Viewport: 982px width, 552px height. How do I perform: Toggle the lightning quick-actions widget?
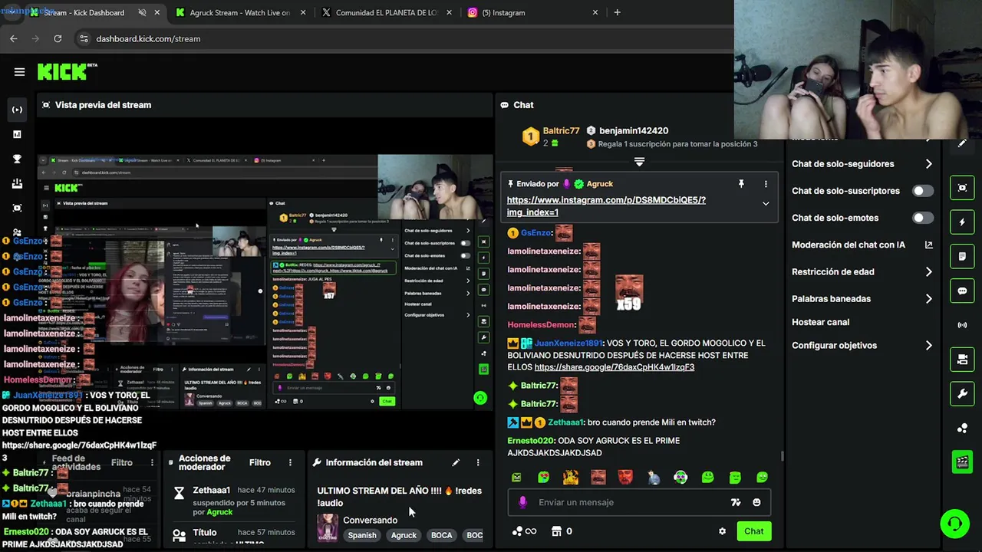click(962, 222)
